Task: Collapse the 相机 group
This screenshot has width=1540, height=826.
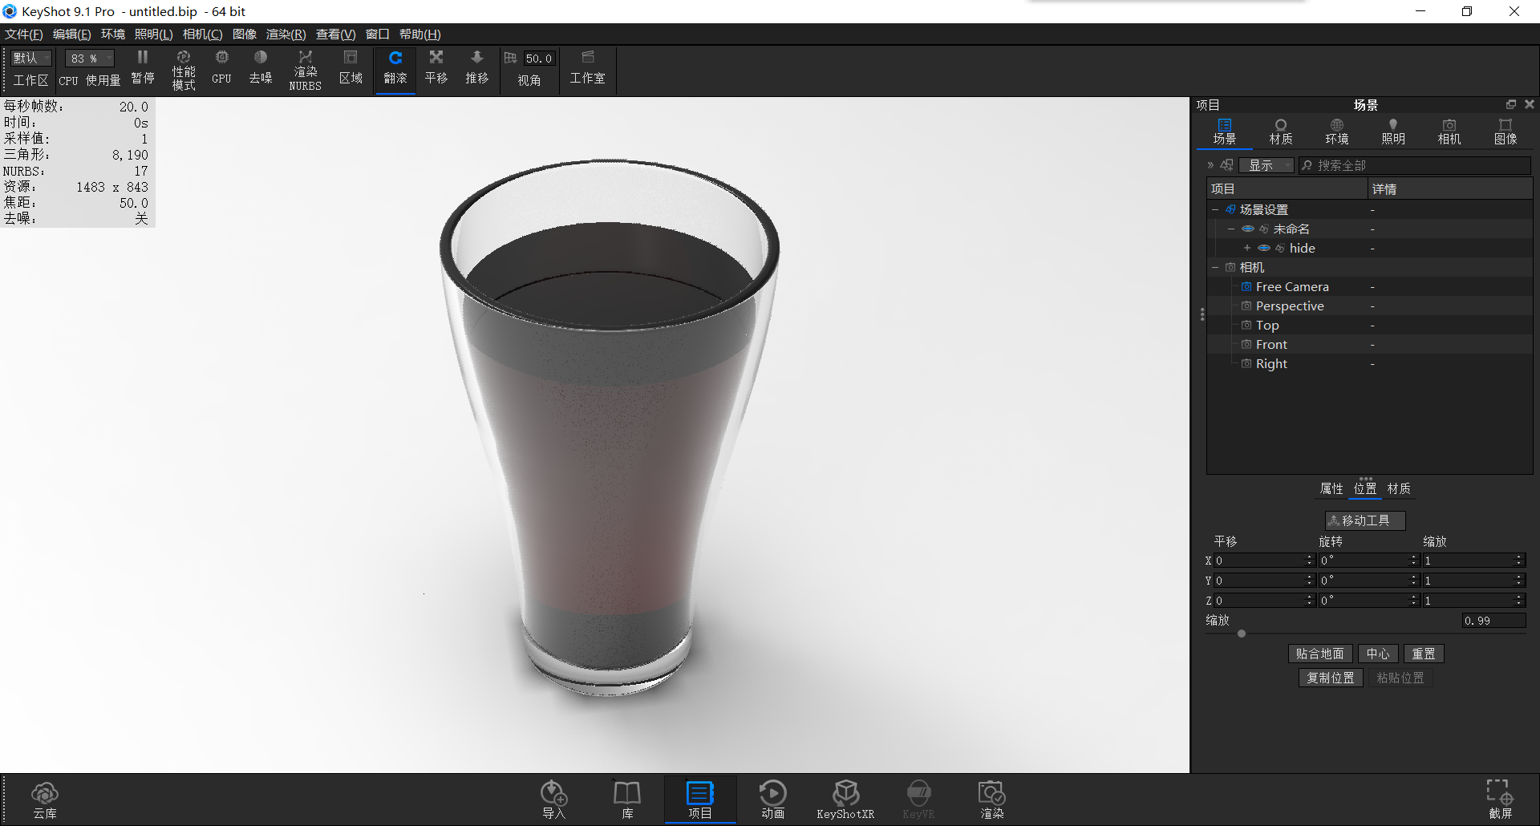Action: (1214, 267)
